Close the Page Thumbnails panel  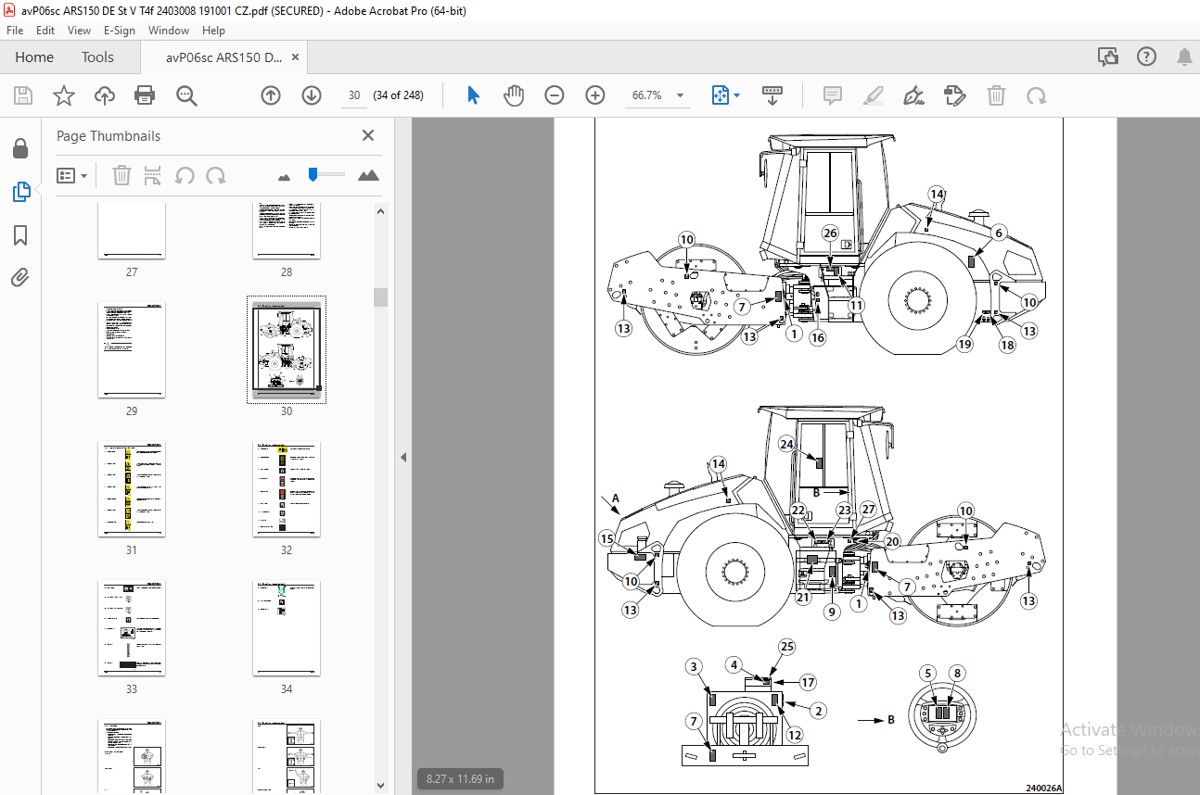[368, 135]
